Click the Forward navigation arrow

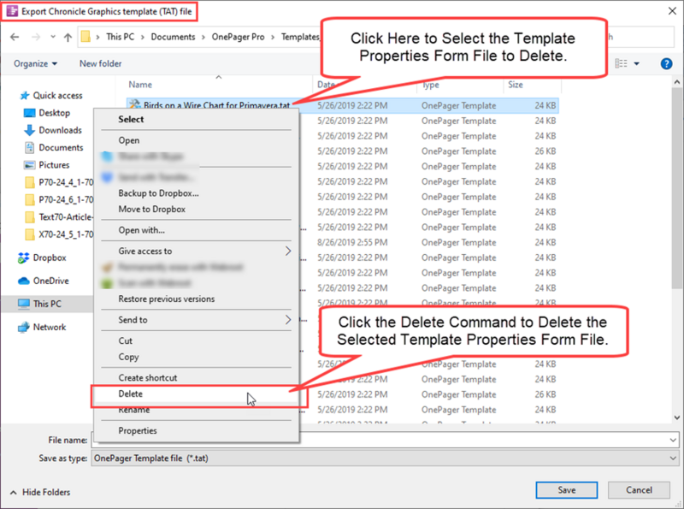(36, 37)
